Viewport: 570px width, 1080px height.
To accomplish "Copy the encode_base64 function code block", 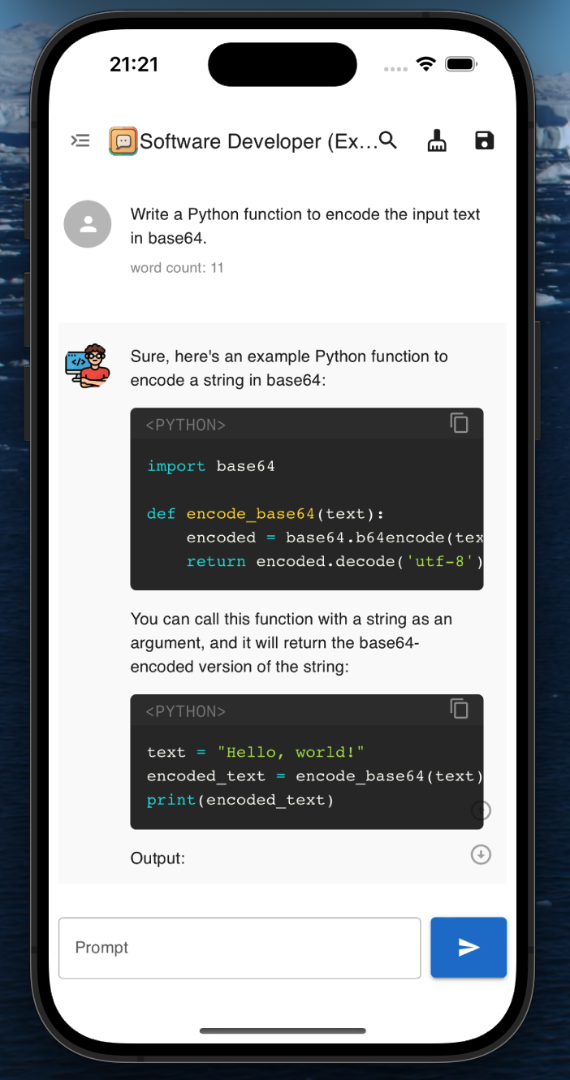I will pos(460,423).
